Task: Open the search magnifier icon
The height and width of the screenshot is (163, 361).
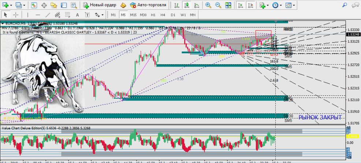Action: pos(345,4)
